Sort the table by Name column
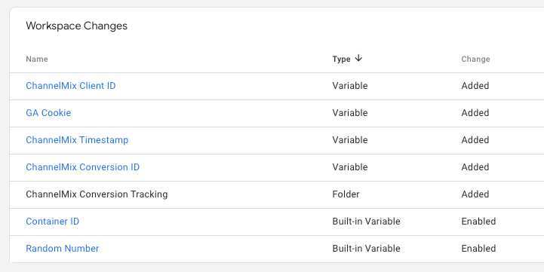This screenshot has width=544, height=272. coord(37,59)
